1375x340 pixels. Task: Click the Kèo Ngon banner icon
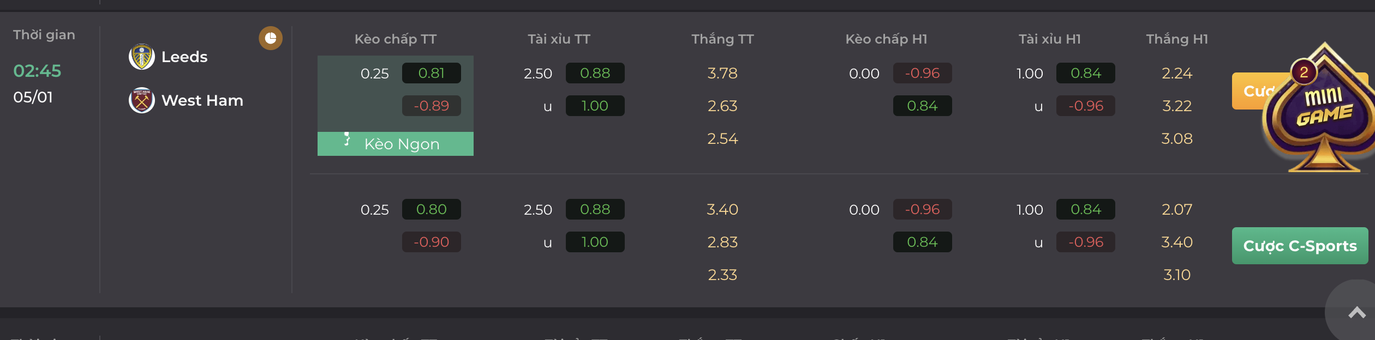tap(347, 139)
